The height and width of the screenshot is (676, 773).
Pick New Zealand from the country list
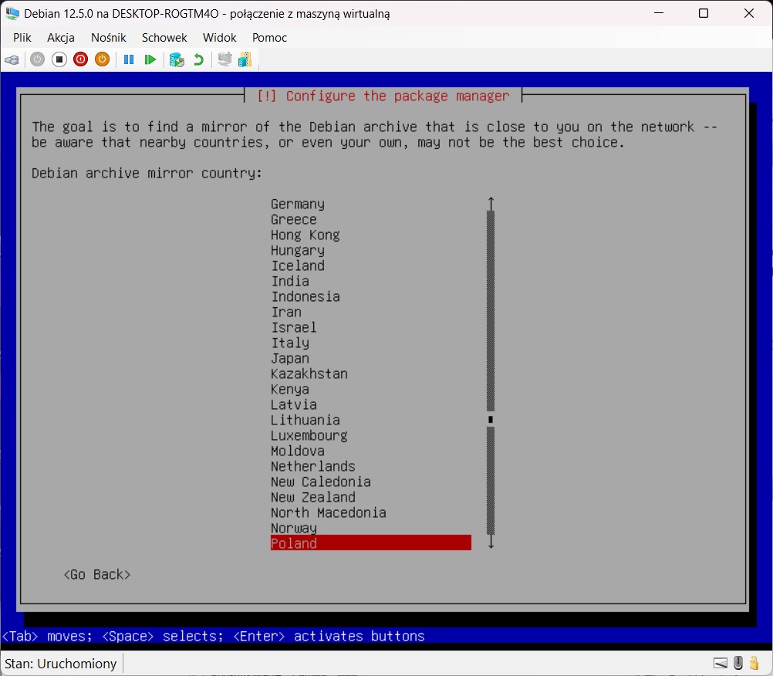313,497
